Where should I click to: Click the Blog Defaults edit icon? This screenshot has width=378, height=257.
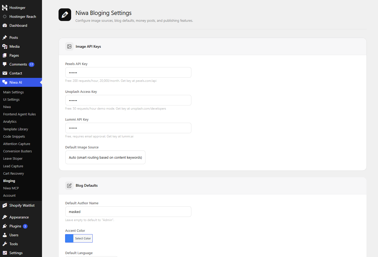click(69, 186)
